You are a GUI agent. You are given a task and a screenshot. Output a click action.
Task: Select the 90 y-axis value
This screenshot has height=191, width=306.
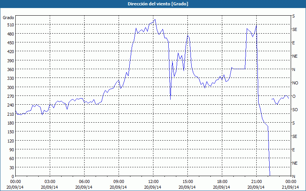[12, 150]
